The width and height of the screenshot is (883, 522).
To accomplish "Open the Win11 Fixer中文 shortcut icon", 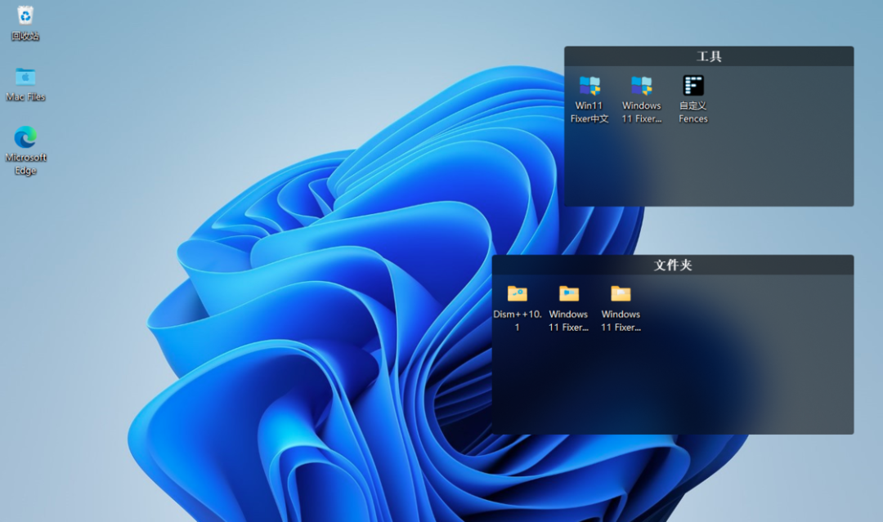I will (589, 86).
